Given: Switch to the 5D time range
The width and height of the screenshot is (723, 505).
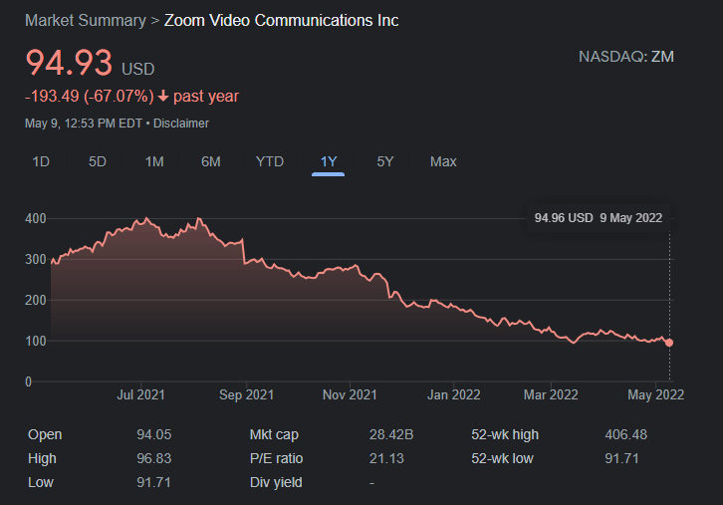Looking at the screenshot, I should point(98,161).
